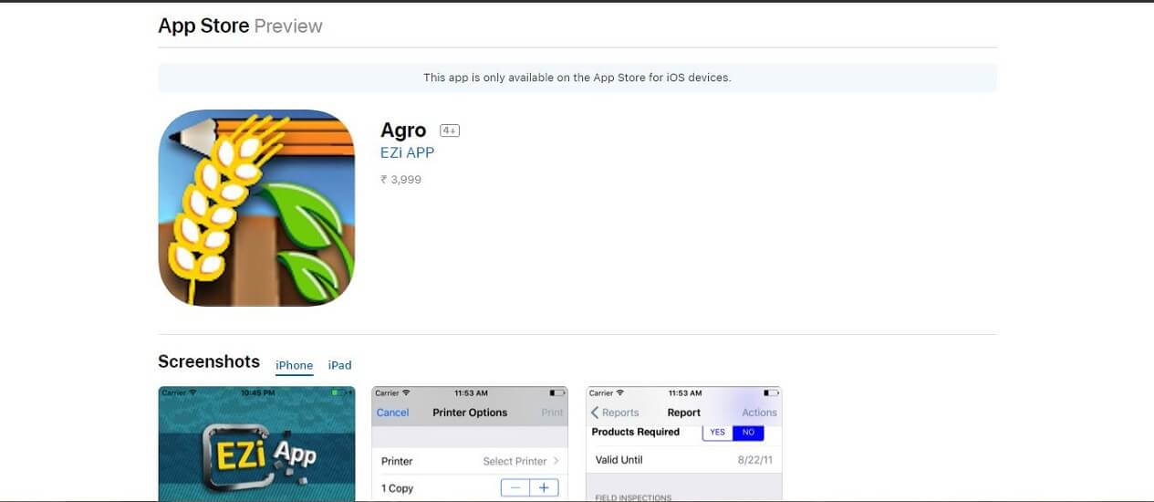Screen dimensions: 1154x502
Task: Click the Screenshots section heading
Action: point(209,361)
